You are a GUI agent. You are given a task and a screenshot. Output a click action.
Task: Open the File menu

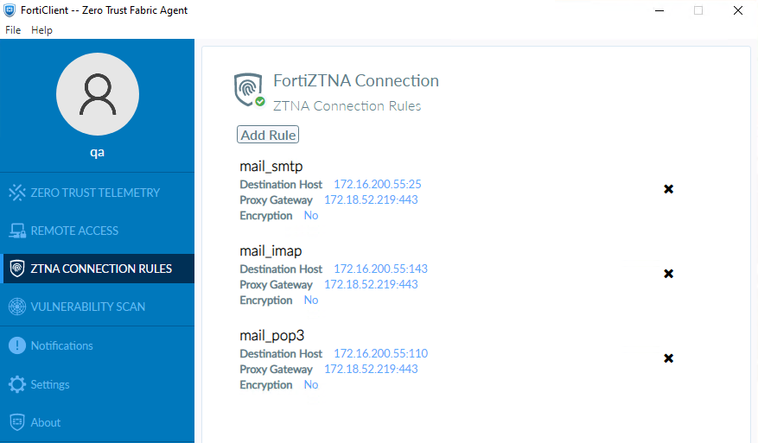point(13,30)
